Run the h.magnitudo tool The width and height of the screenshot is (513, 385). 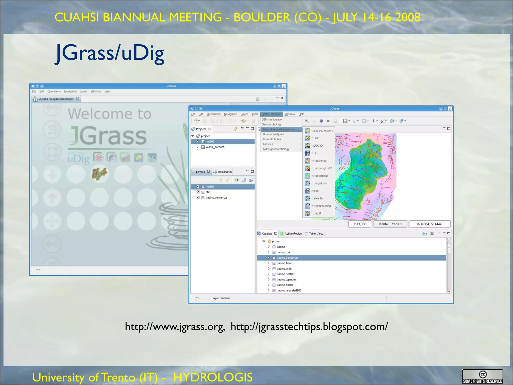(x=319, y=183)
